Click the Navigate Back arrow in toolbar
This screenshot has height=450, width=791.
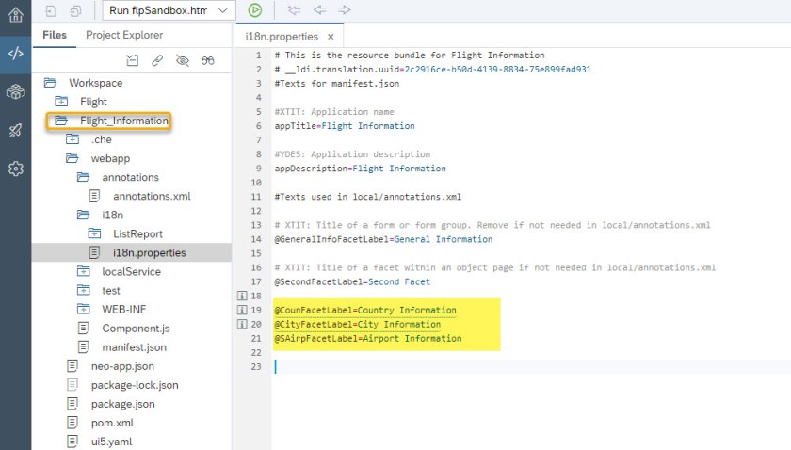click(319, 10)
